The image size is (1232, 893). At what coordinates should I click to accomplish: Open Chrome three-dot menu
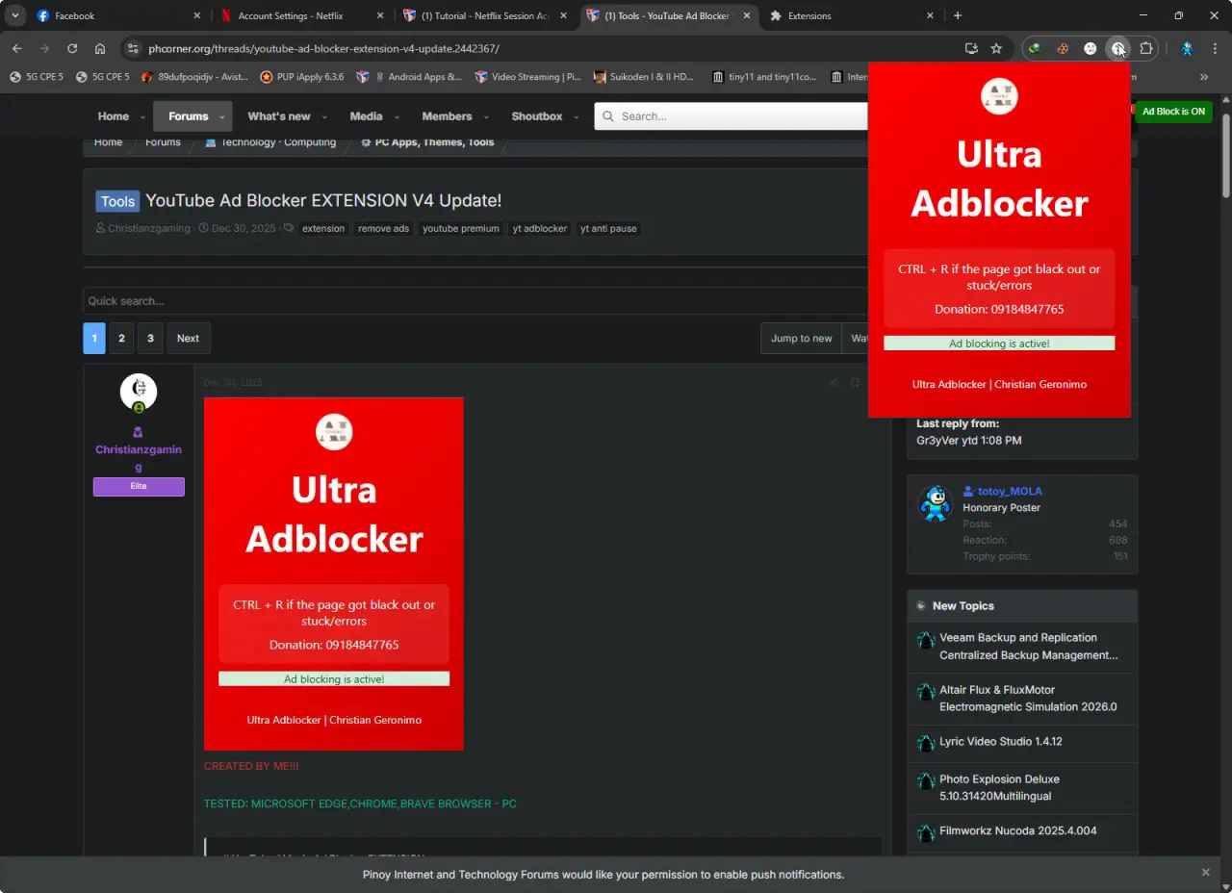pos(1216,48)
